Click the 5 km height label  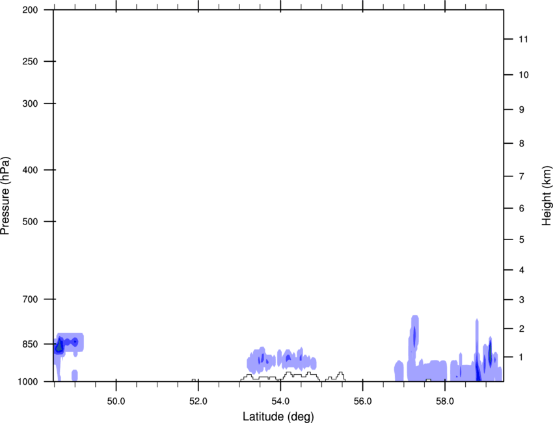tap(522, 240)
